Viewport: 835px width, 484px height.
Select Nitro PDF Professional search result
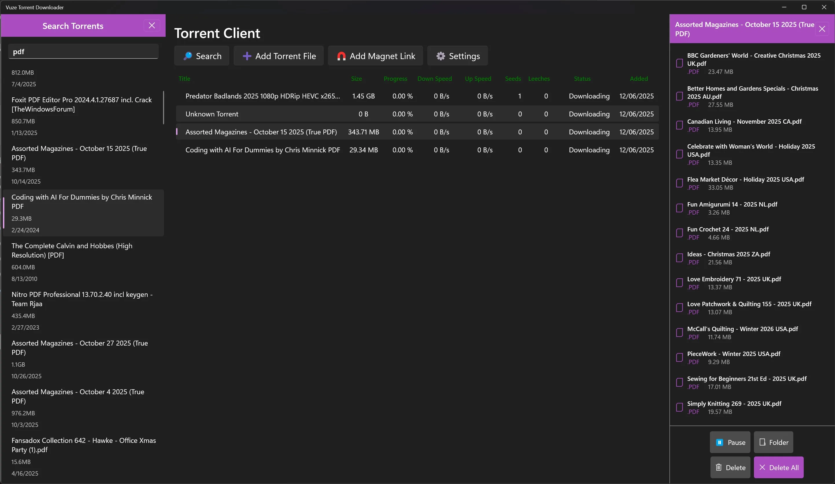pyautogui.click(x=83, y=310)
